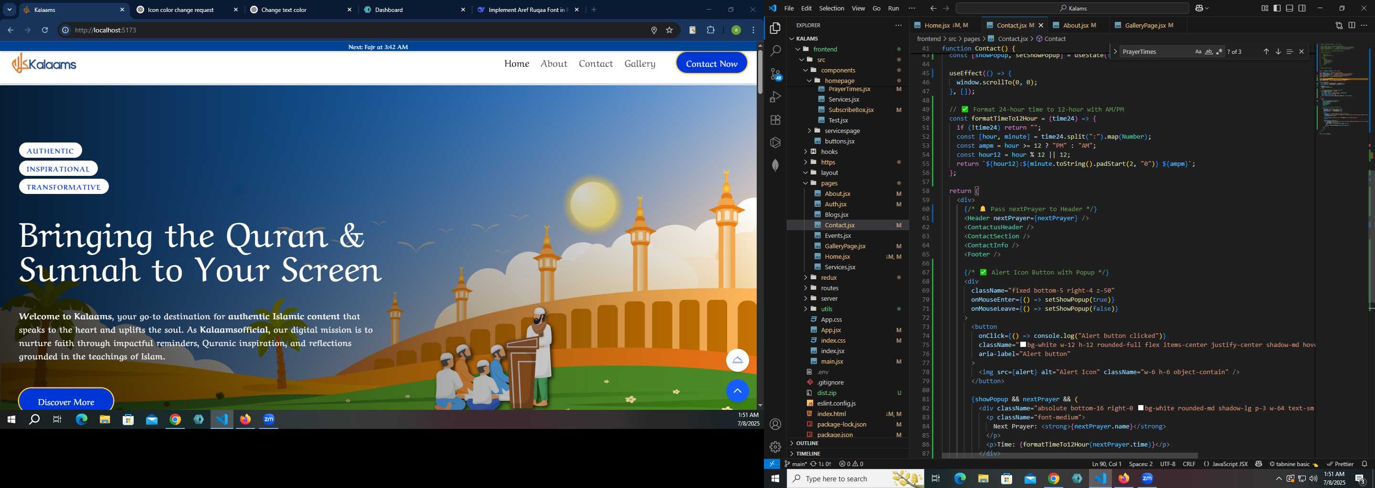1375x488 pixels.
Task: Click the Kalams command center search box
Action: [x=1072, y=8]
